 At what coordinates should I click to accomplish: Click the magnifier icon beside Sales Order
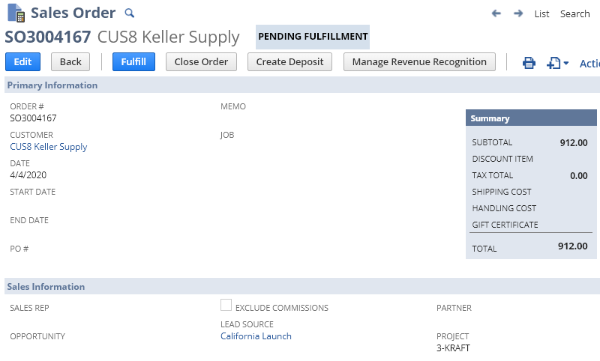click(129, 13)
